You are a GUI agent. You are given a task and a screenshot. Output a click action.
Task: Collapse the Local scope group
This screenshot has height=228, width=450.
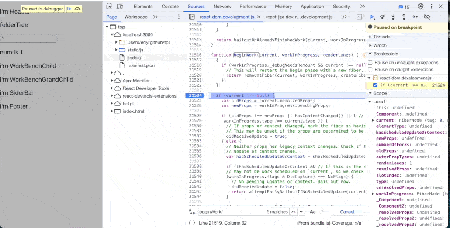click(x=370, y=102)
